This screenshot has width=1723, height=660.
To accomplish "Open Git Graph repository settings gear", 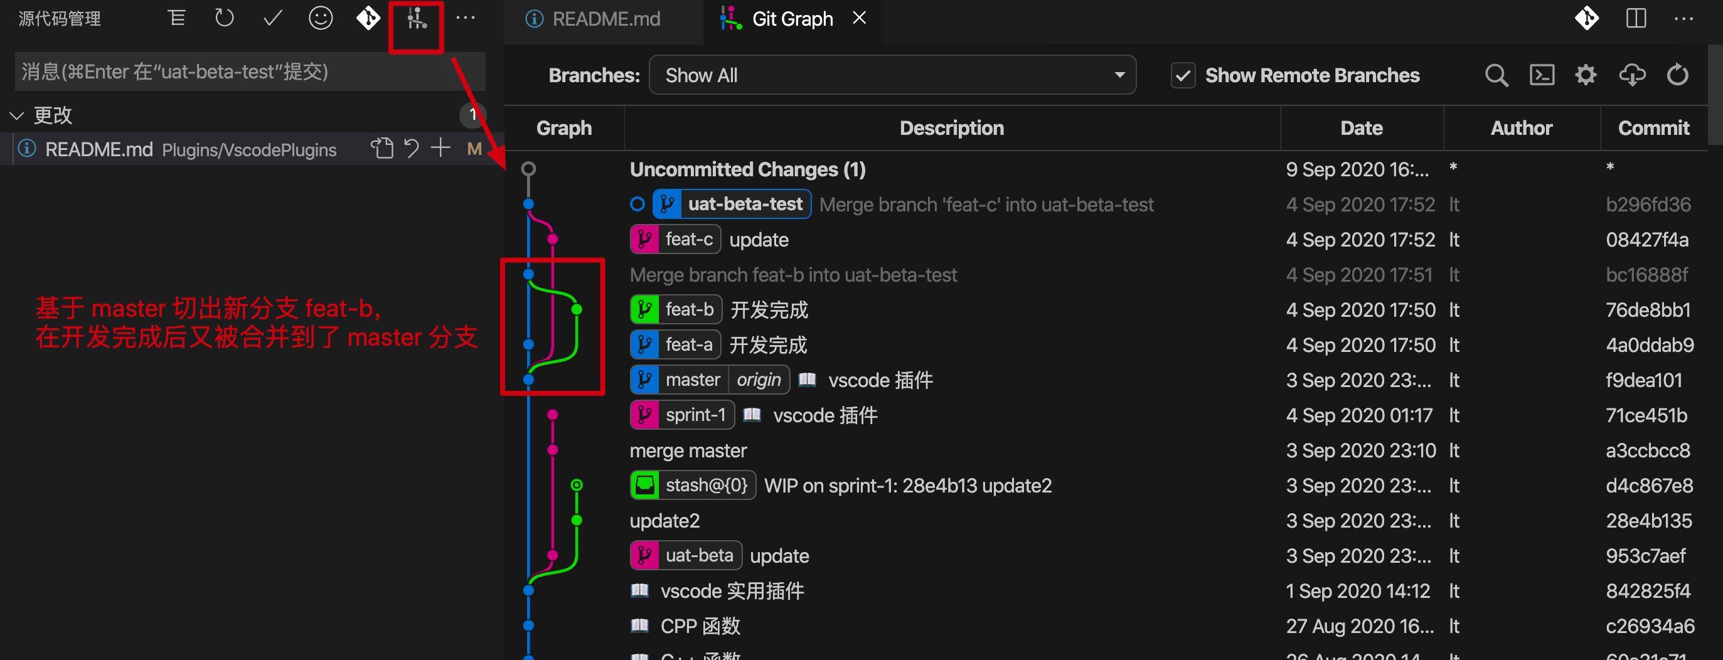I will (x=1585, y=75).
